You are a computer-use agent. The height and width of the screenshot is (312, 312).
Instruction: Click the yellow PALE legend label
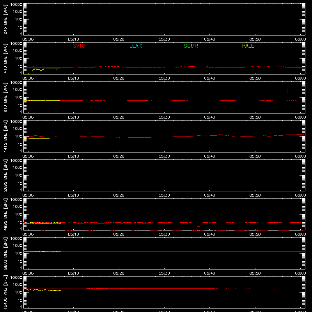248,46
